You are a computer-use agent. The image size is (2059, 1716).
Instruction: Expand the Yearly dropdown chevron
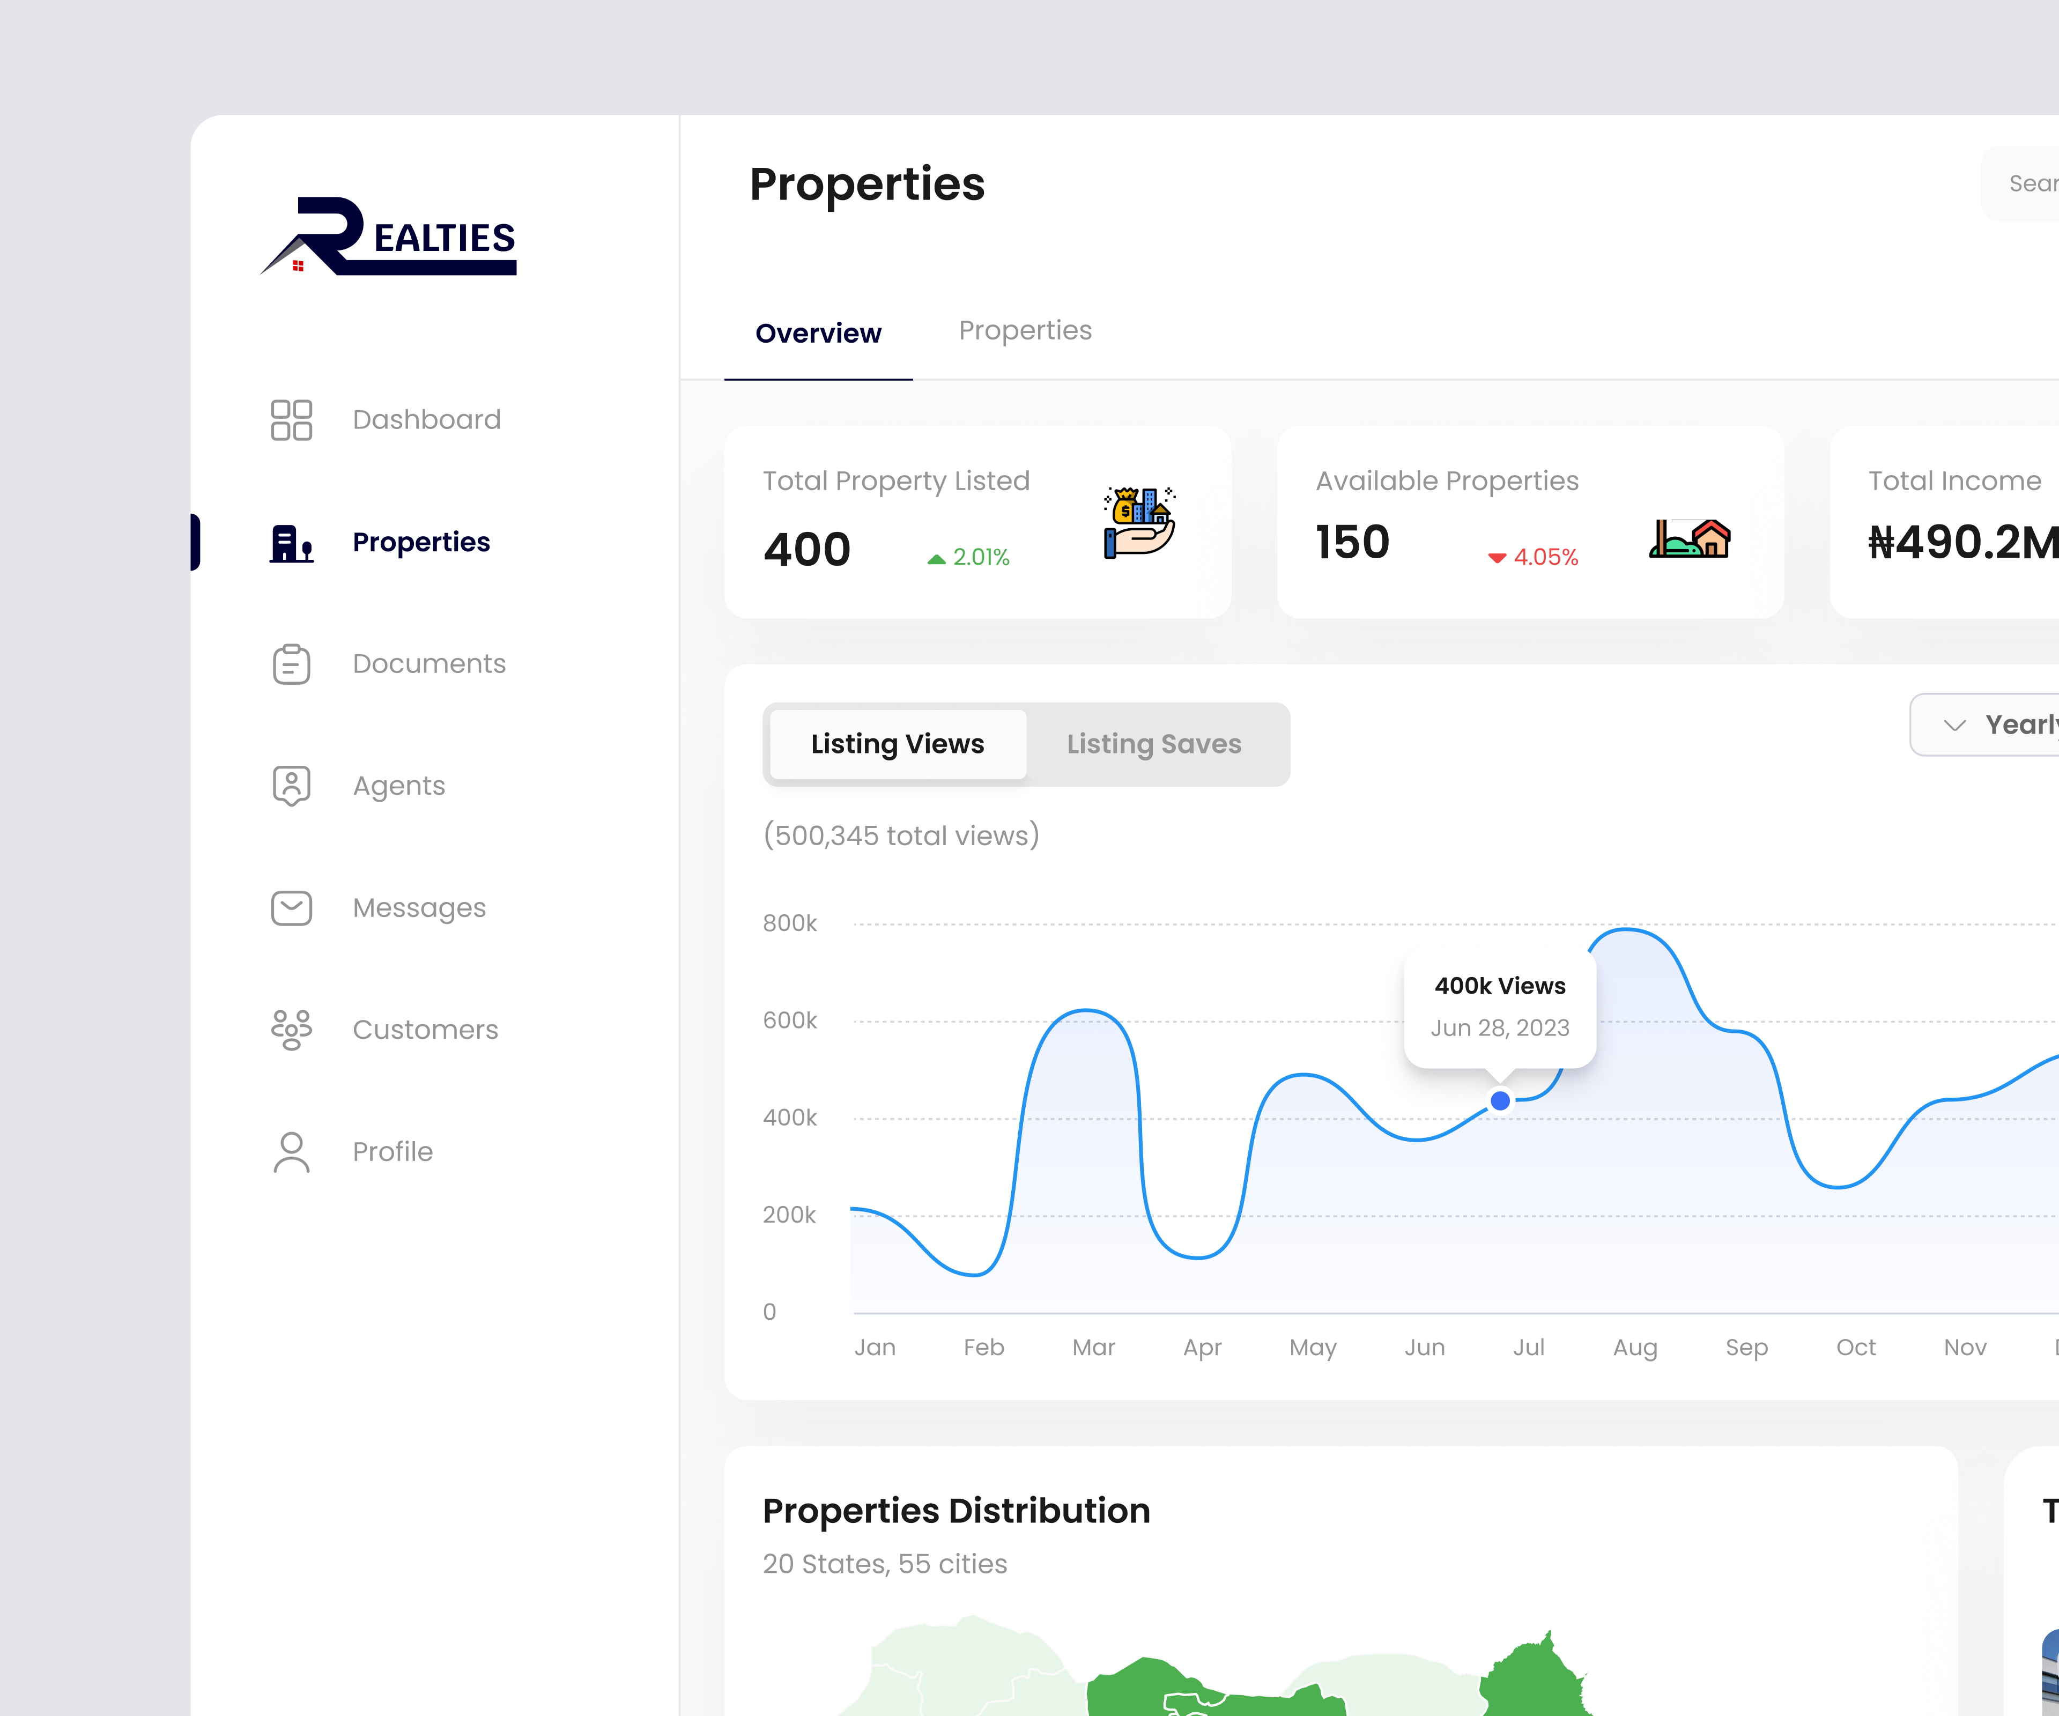click(x=1955, y=726)
